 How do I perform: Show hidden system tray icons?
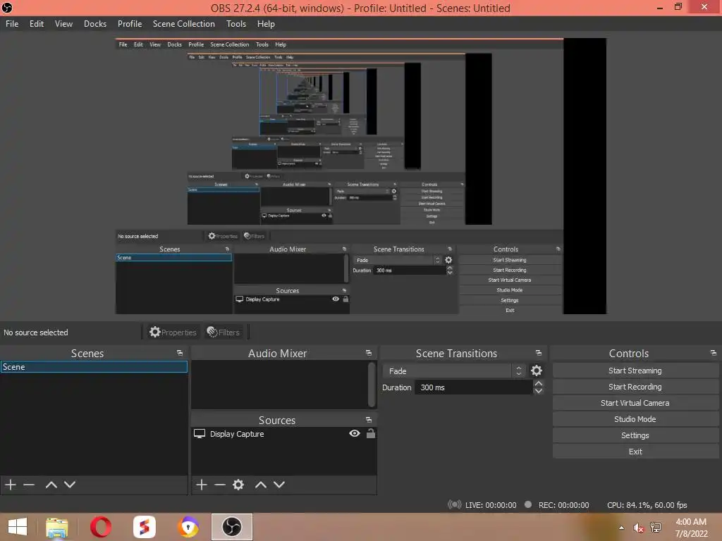coord(622,528)
